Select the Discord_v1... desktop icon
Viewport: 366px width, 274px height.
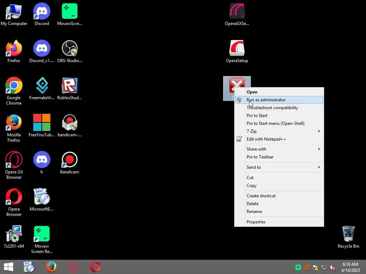(x=41, y=51)
